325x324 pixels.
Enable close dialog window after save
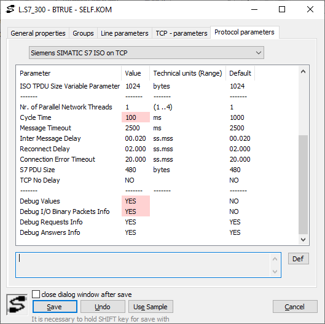pos(36,294)
